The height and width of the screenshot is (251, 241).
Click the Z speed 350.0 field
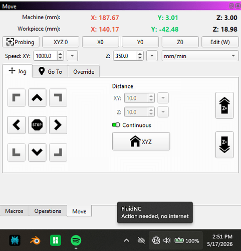pyautogui.click(x=125, y=56)
